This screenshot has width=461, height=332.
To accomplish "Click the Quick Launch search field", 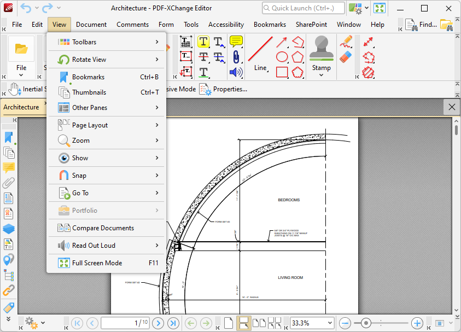I will (x=304, y=8).
